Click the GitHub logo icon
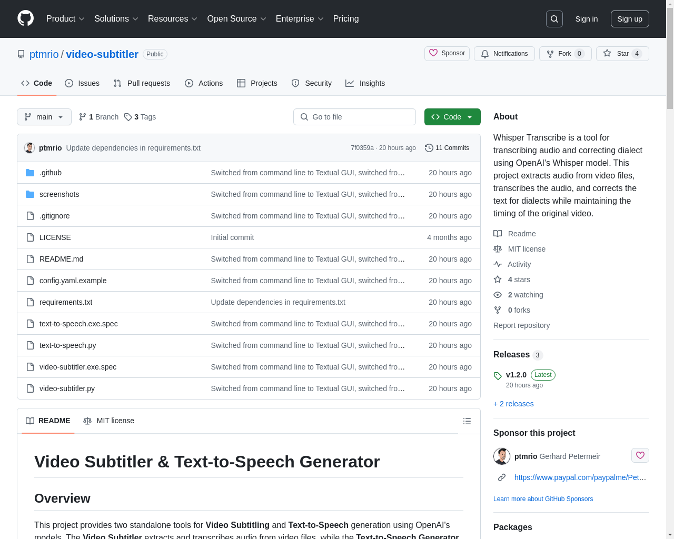674x539 pixels. (x=25, y=18)
